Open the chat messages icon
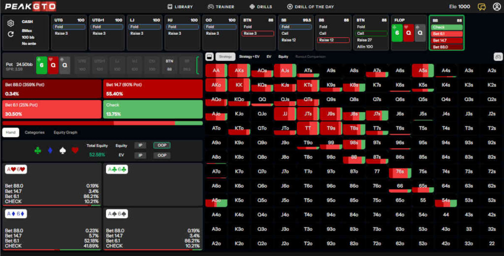 coord(482,7)
